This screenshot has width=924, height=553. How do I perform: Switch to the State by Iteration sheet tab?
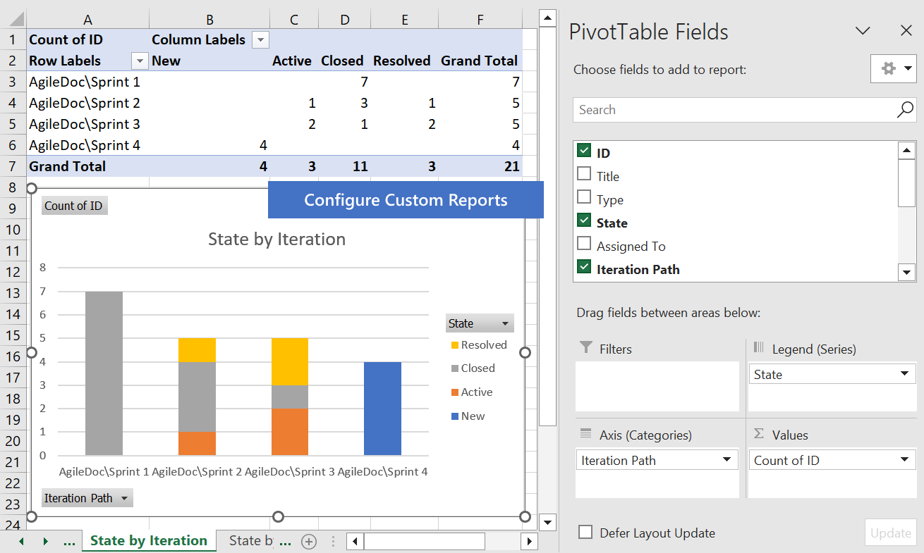tap(149, 540)
